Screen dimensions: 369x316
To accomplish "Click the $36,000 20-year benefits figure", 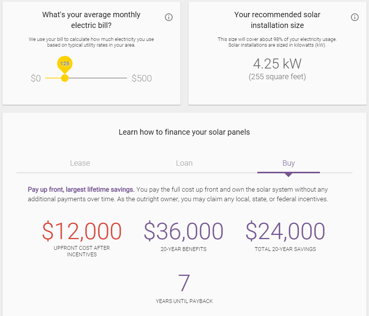I will (x=183, y=231).
